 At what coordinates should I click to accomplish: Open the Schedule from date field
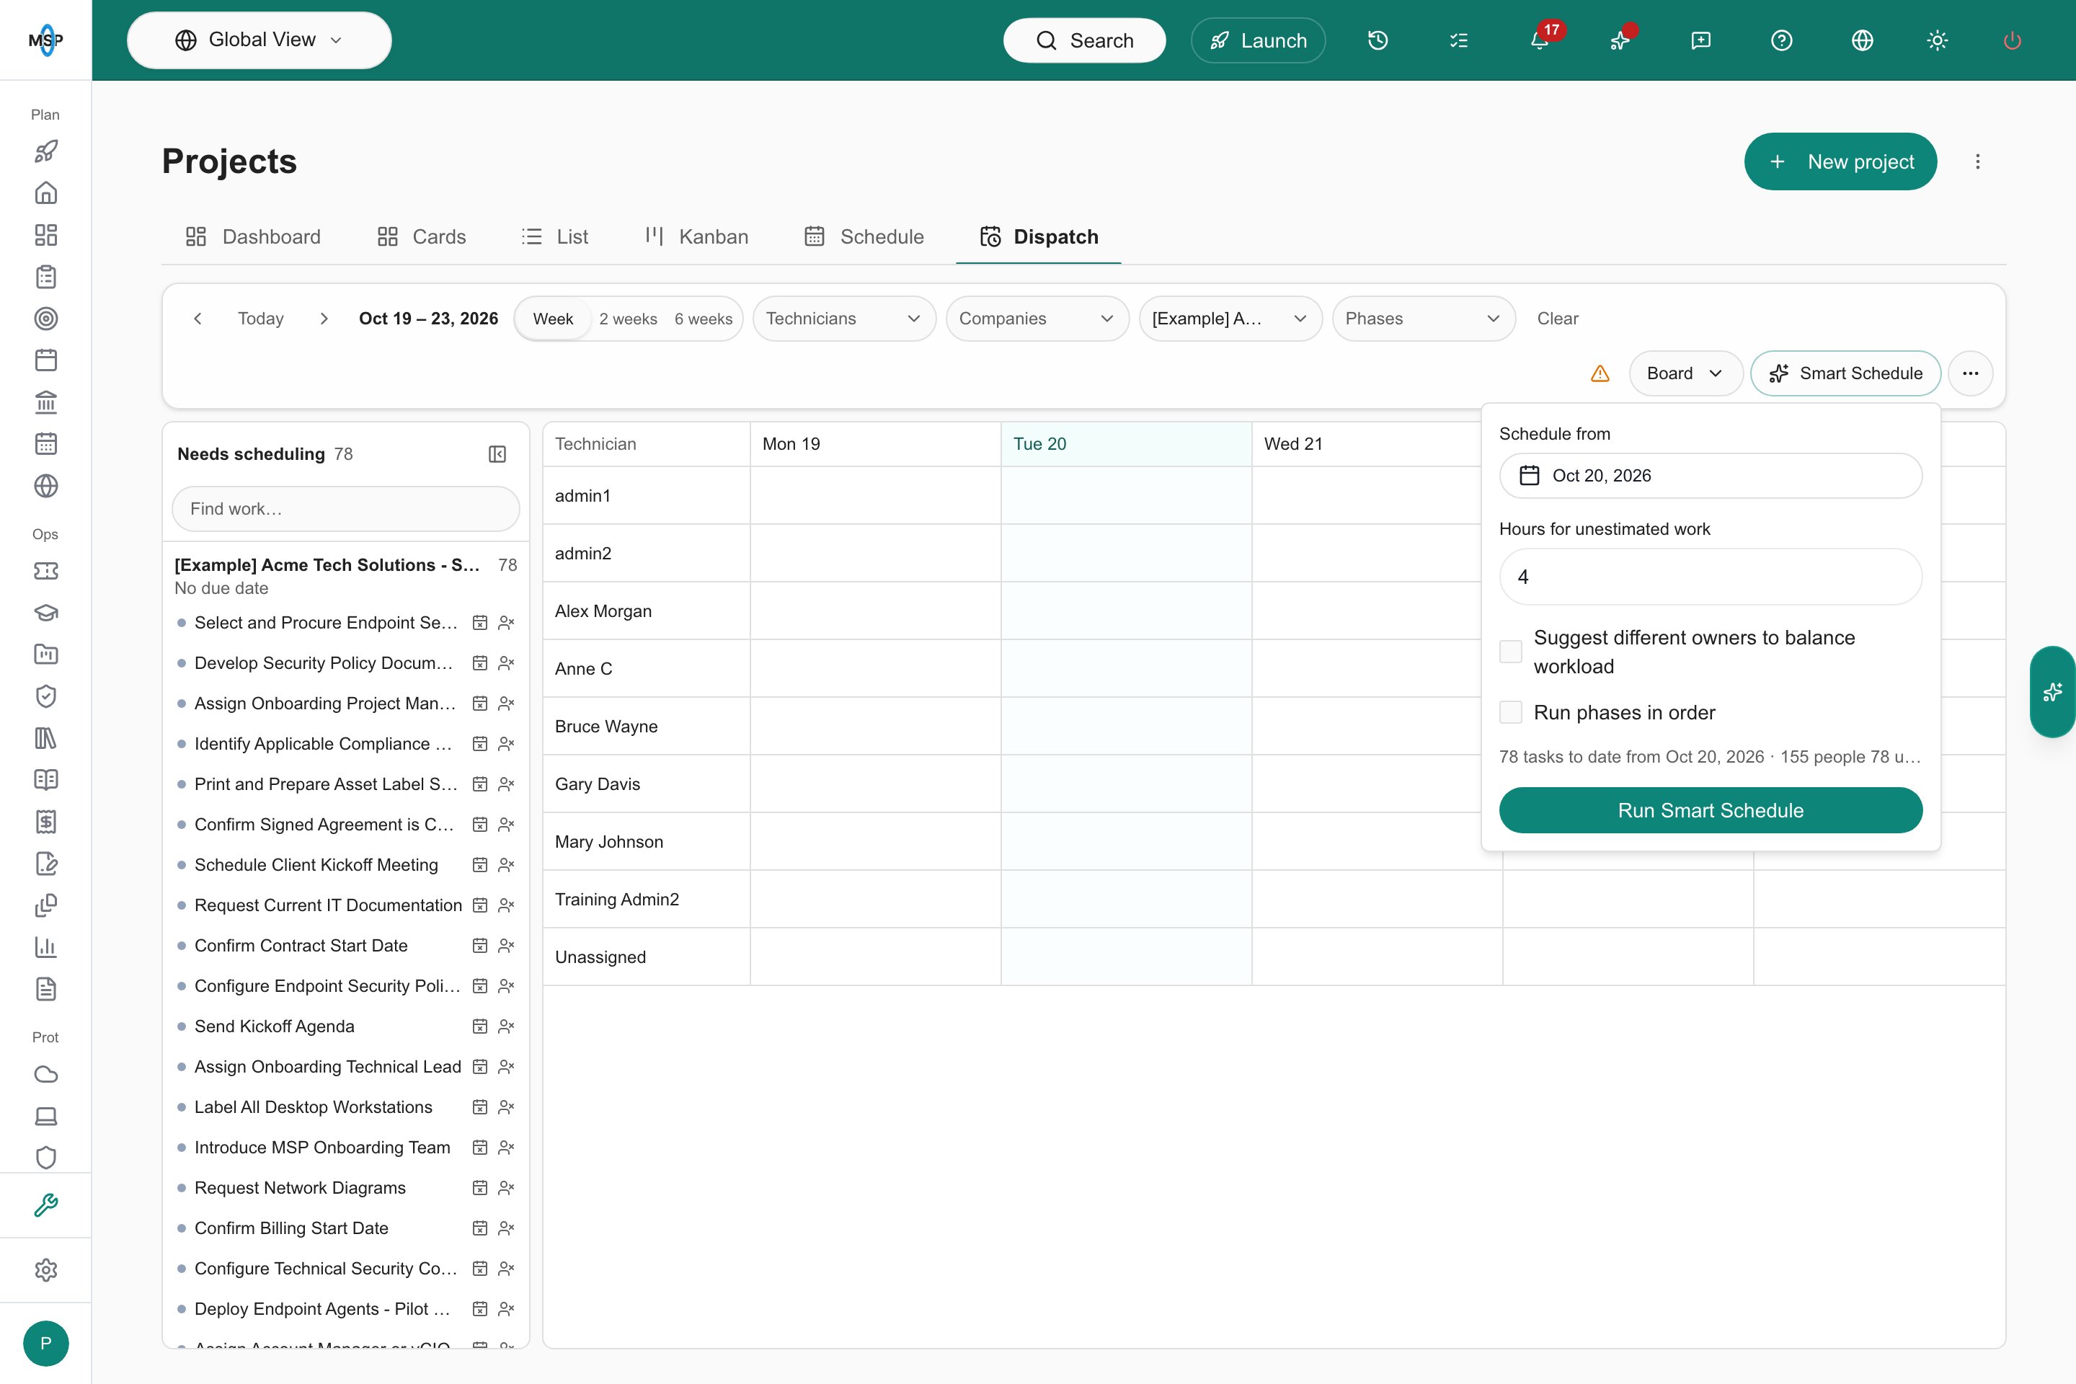tap(1711, 476)
